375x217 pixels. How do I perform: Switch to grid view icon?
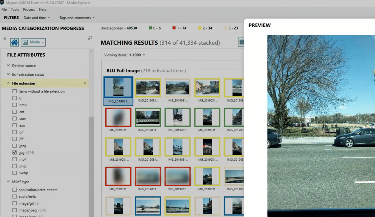[x=241, y=42]
